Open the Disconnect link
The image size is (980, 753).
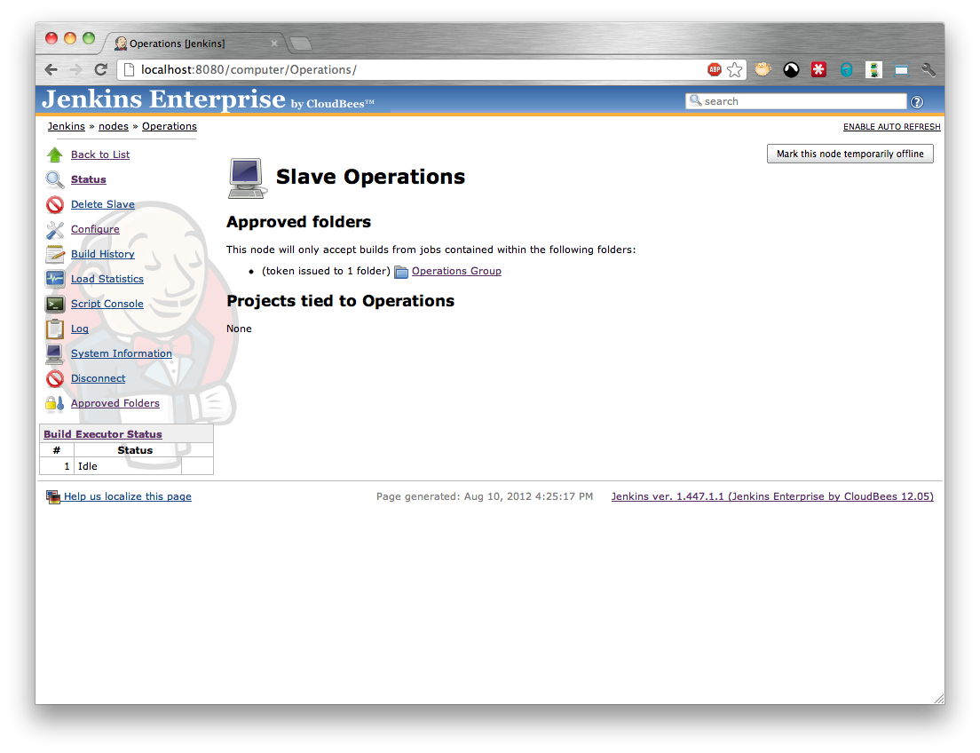(98, 378)
